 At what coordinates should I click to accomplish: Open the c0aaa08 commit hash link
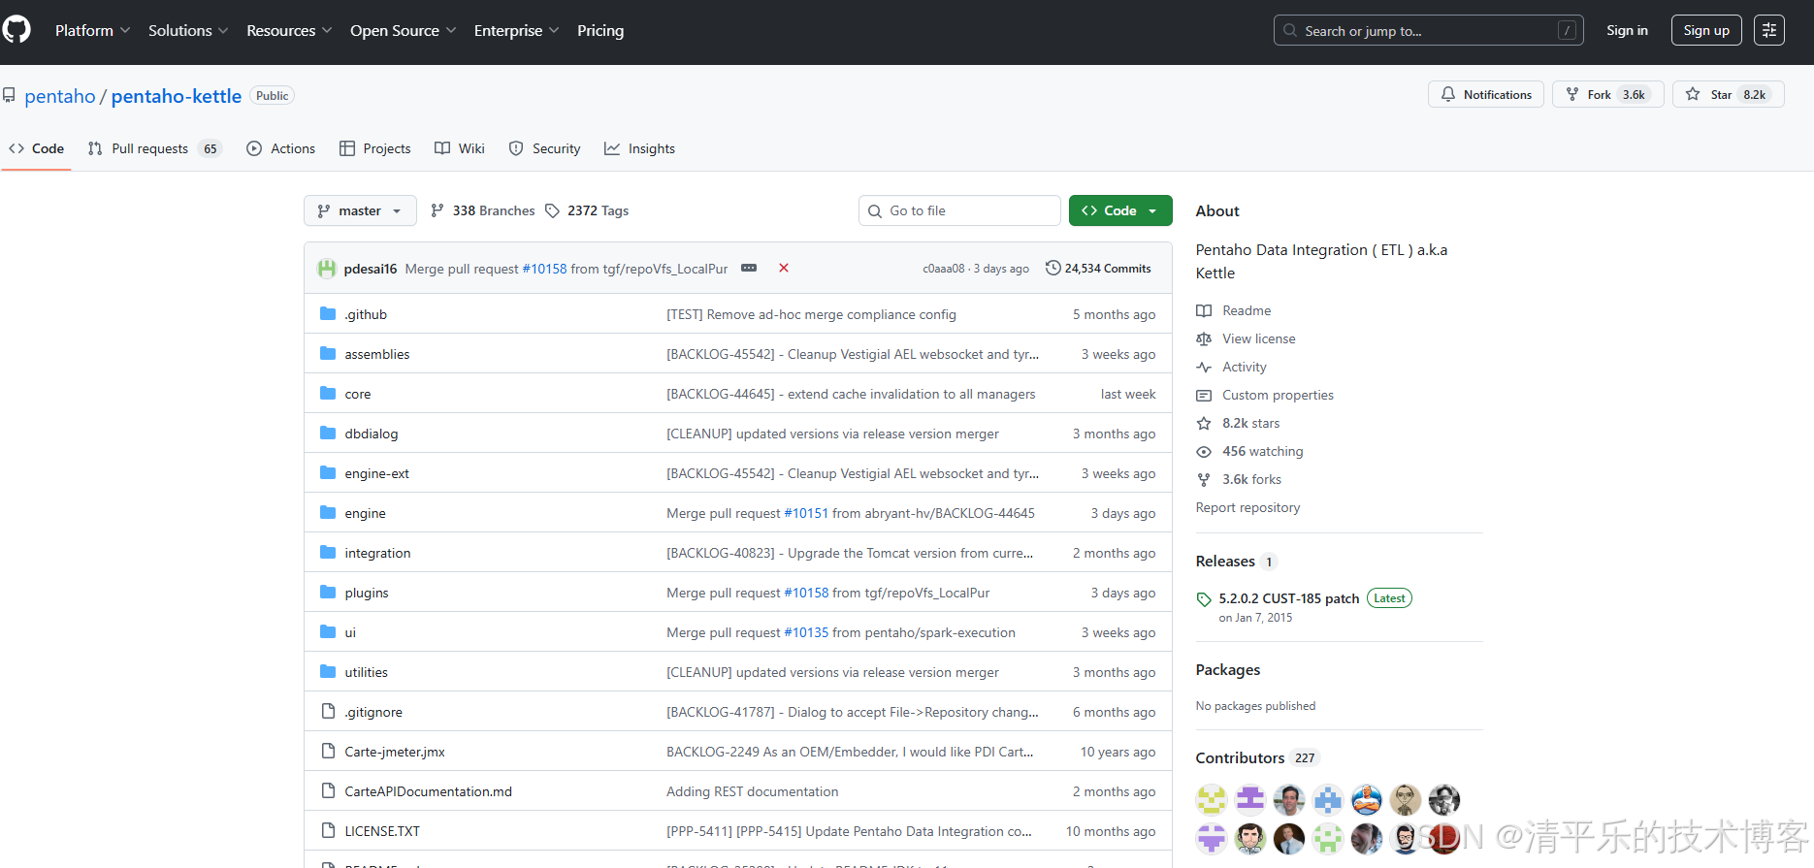coord(943,269)
